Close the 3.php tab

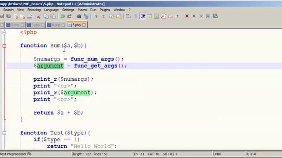click(43, 25)
